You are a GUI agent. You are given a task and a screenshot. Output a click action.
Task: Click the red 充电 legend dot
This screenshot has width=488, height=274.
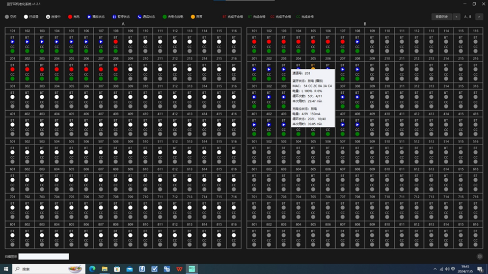click(x=70, y=17)
